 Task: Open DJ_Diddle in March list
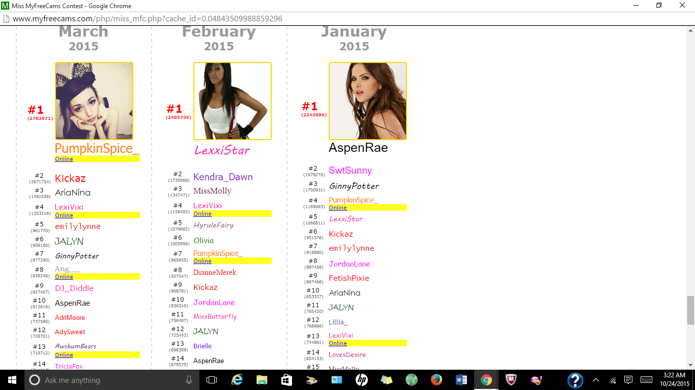point(74,288)
